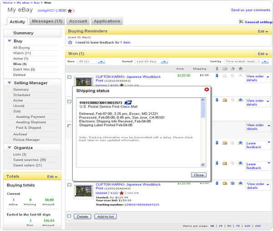
Task: Select Didn't Win (0) in the sidebar
Action: [24, 69]
